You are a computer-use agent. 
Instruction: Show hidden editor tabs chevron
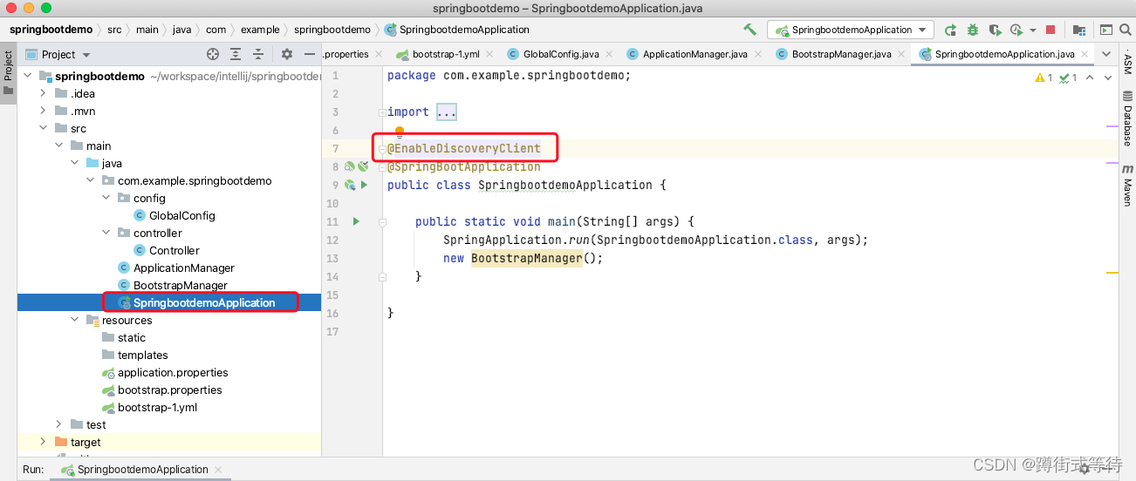pyautogui.click(x=1105, y=54)
